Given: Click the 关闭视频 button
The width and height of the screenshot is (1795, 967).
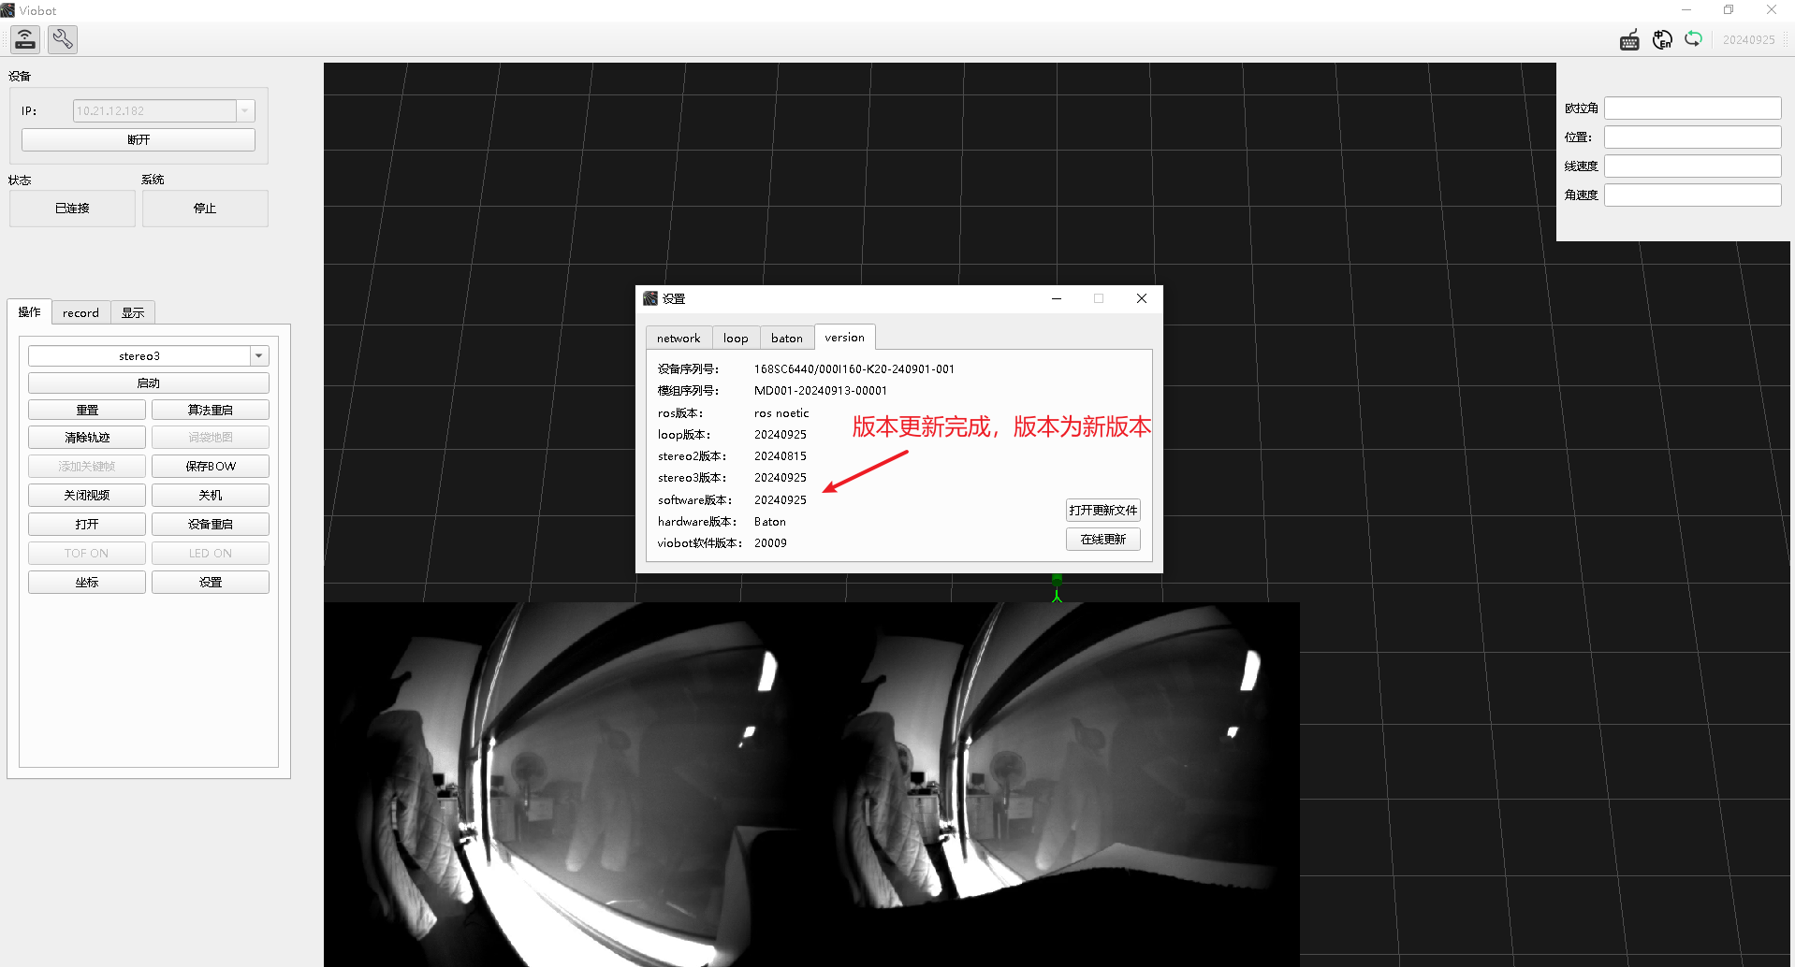Looking at the screenshot, I should coord(87,496).
